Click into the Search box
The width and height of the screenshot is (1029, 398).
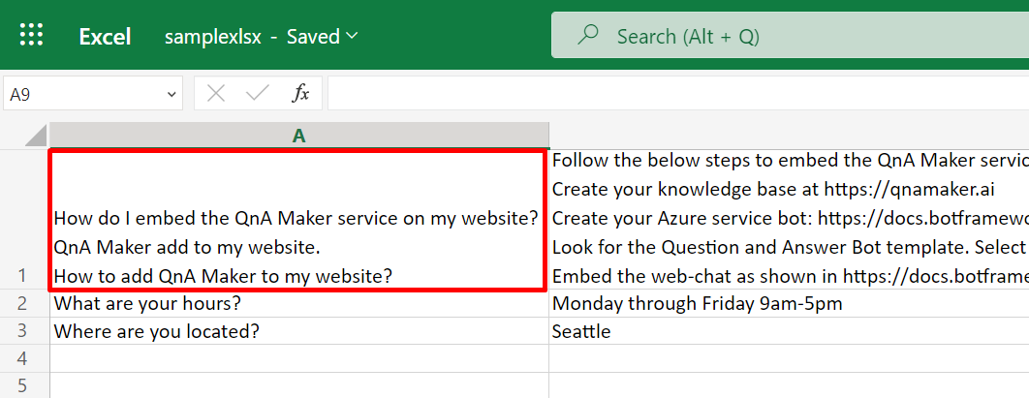(790, 36)
